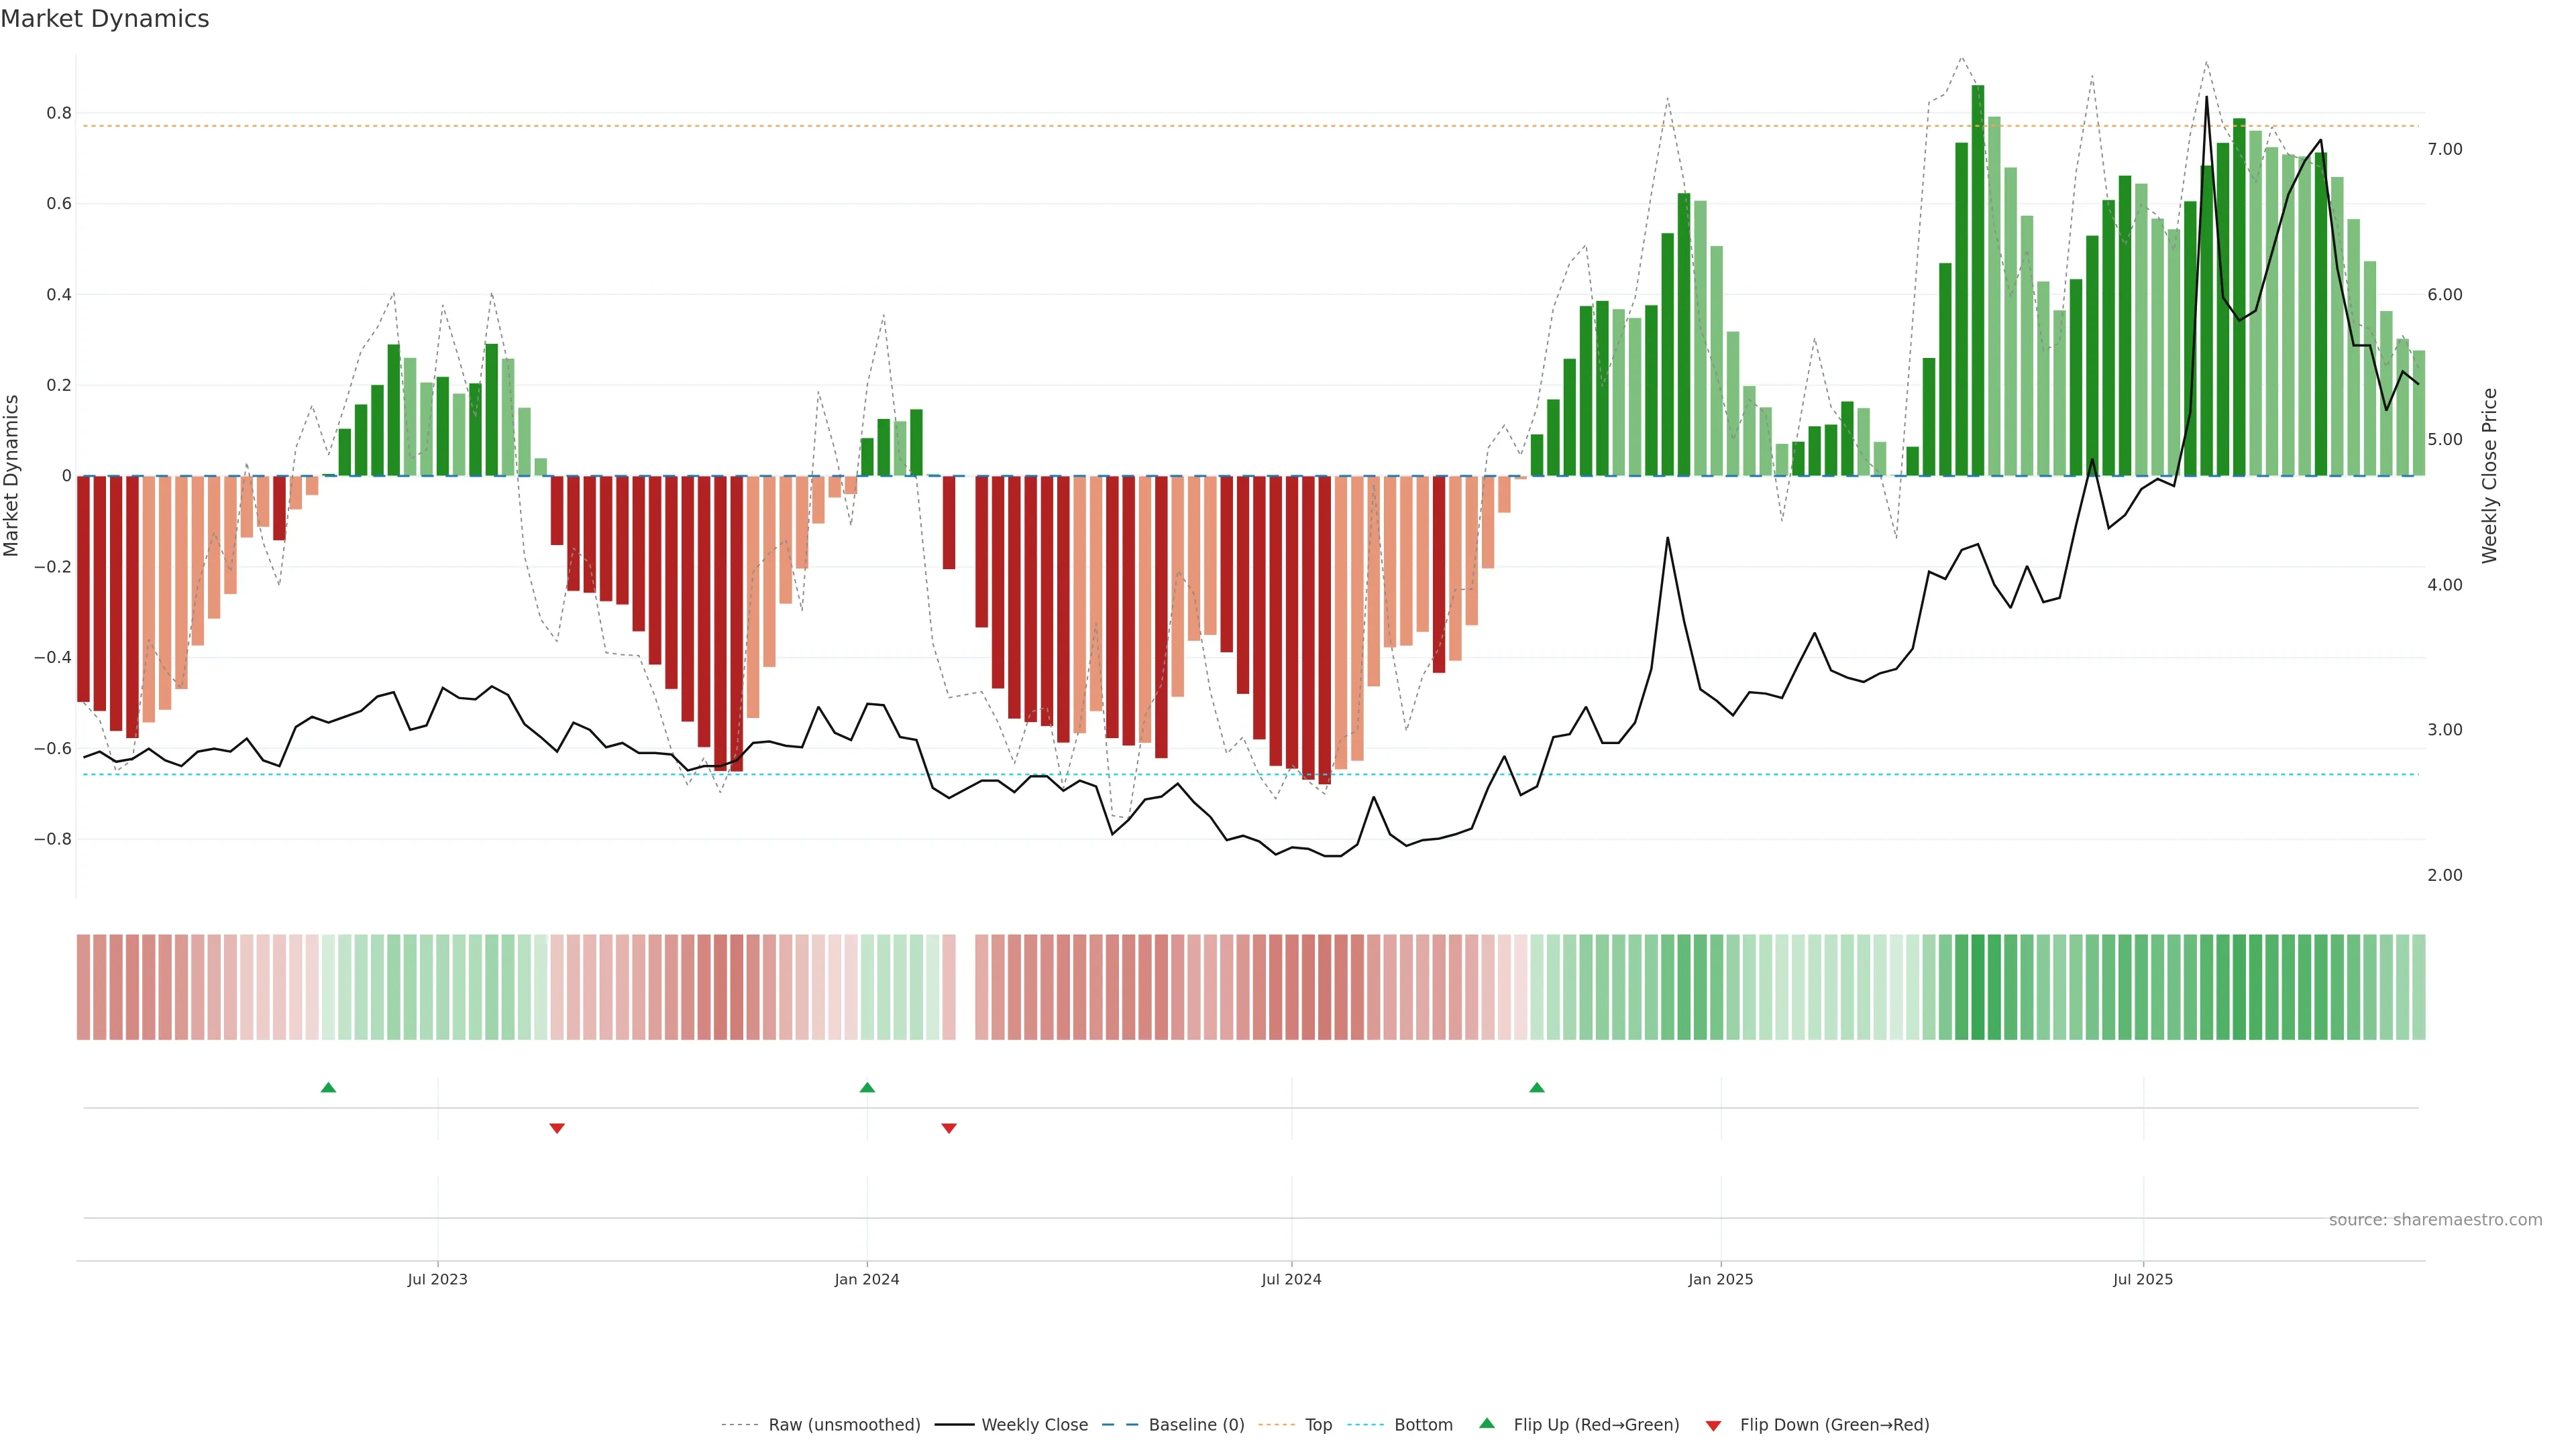Click the red flip-down marker after Jan 2024
2576x1448 pixels.
coord(949,1128)
